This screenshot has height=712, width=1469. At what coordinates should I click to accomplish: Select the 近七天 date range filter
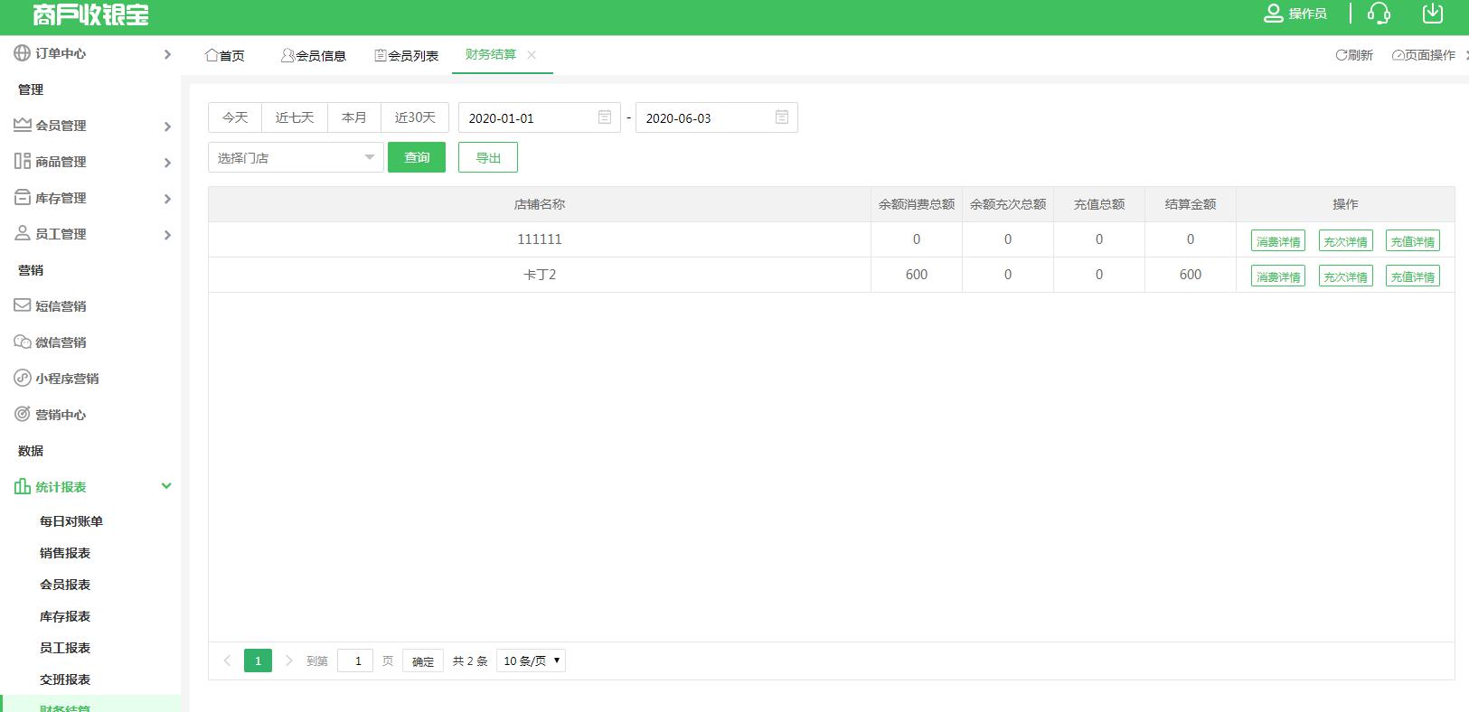pyautogui.click(x=295, y=117)
